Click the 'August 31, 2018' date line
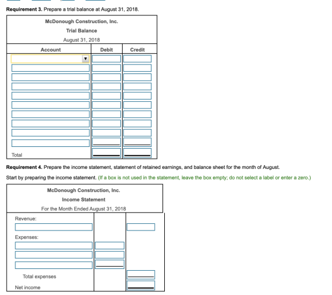Viewport: 332px width, 295px height. [x=82, y=40]
